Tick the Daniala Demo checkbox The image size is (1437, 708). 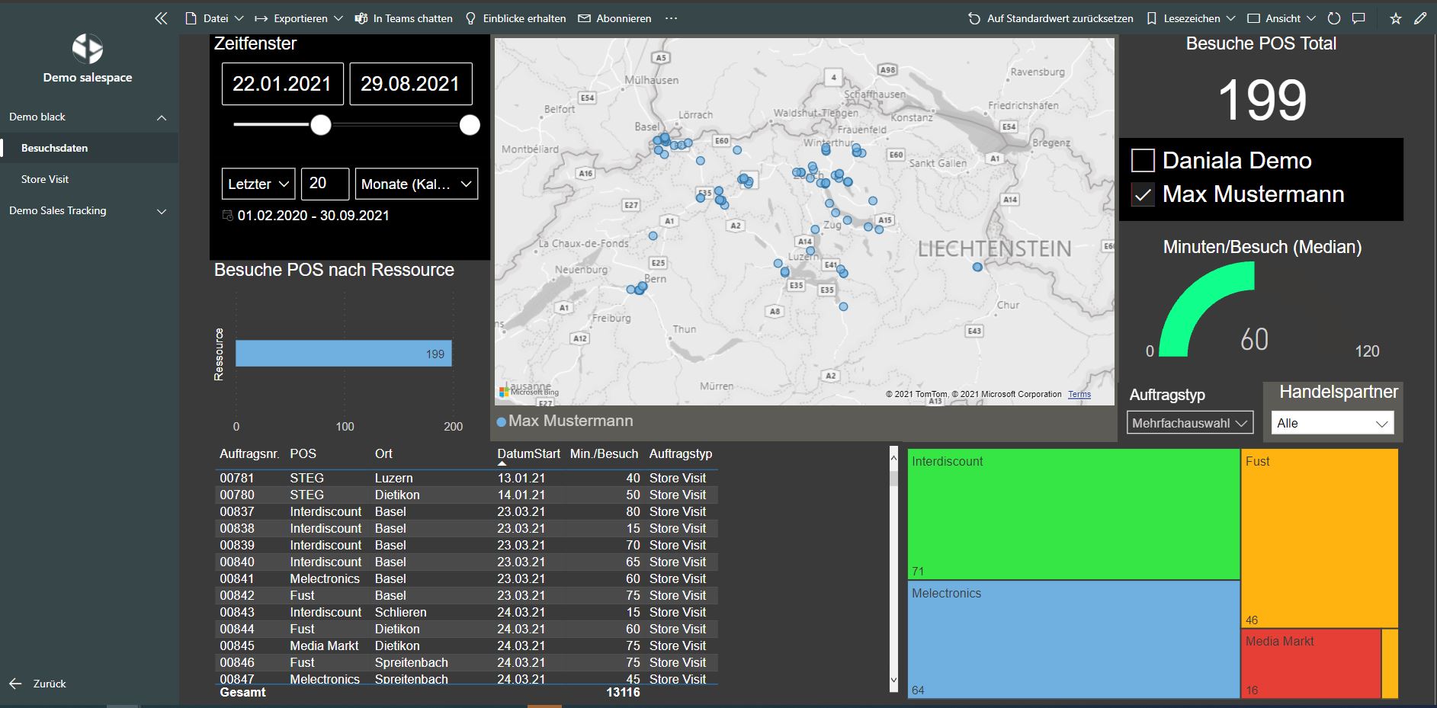pos(1143,161)
